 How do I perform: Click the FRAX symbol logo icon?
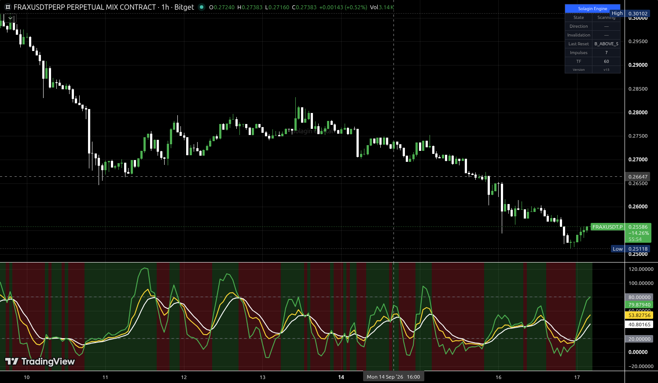coord(7,7)
